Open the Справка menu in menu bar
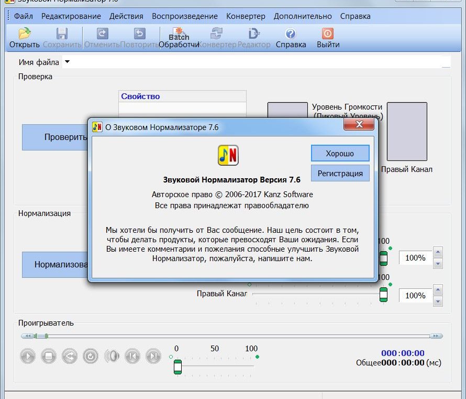 coord(355,16)
